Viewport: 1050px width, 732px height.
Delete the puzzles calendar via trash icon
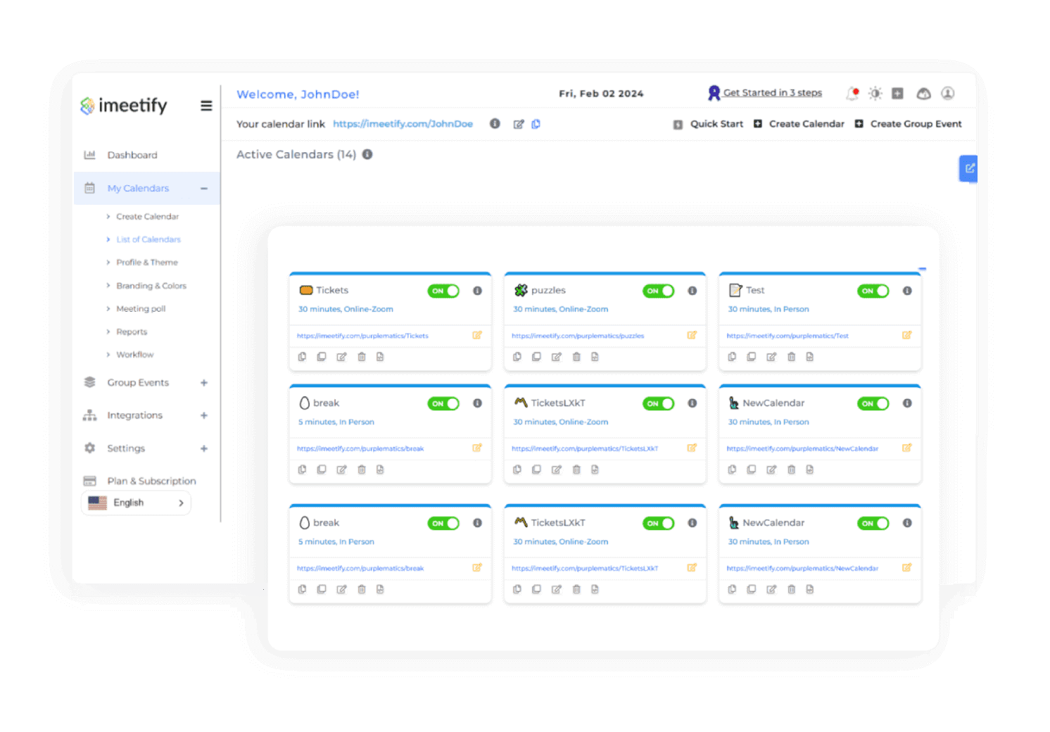(x=576, y=357)
